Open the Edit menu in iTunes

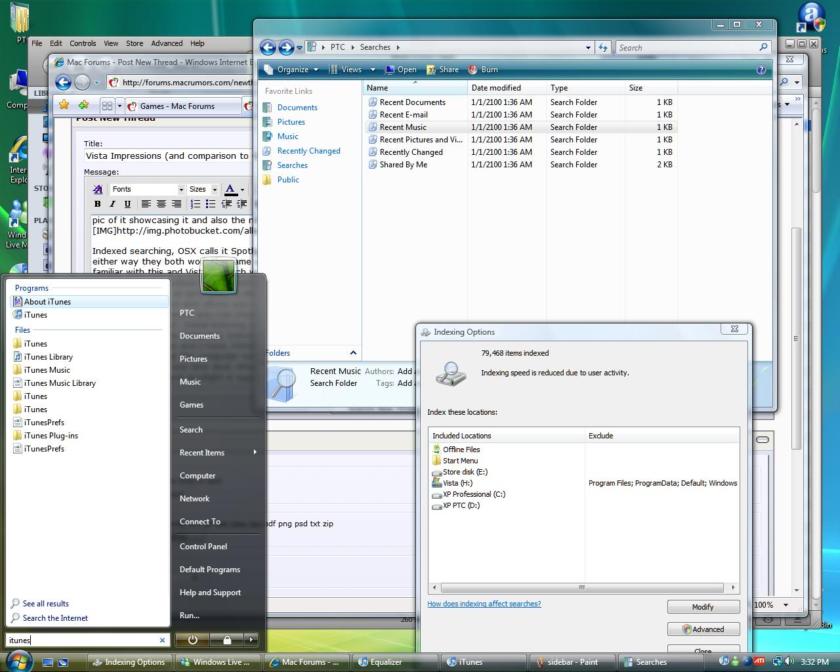pos(56,43)
